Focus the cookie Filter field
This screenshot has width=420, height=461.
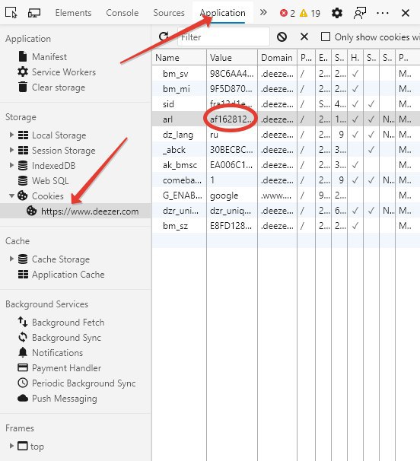224,37
